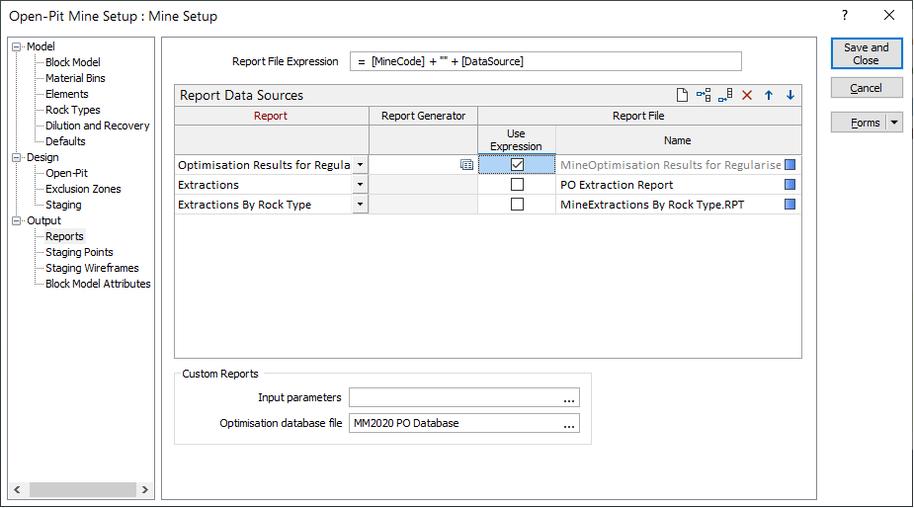Delete the selected row with red X
The image size is (914, 508).
pyautogui.click(x=747, y=95)
